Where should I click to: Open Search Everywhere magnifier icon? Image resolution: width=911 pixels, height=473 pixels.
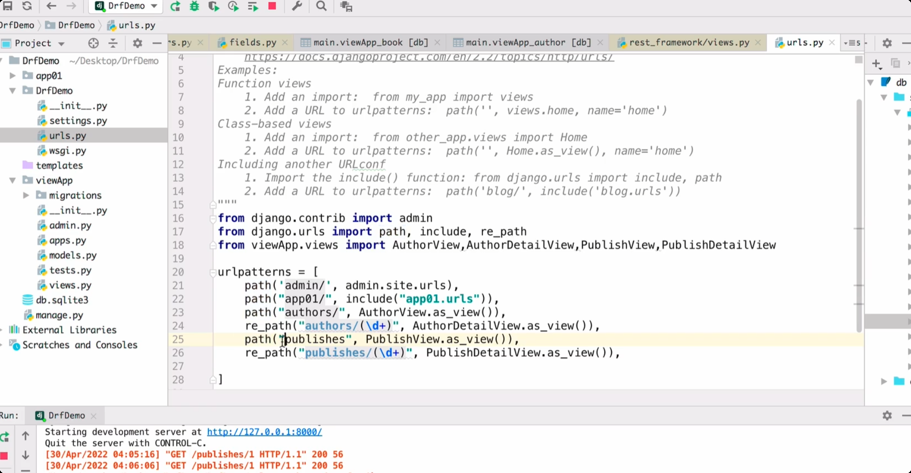pyautogui.click(x=321, y=6)
